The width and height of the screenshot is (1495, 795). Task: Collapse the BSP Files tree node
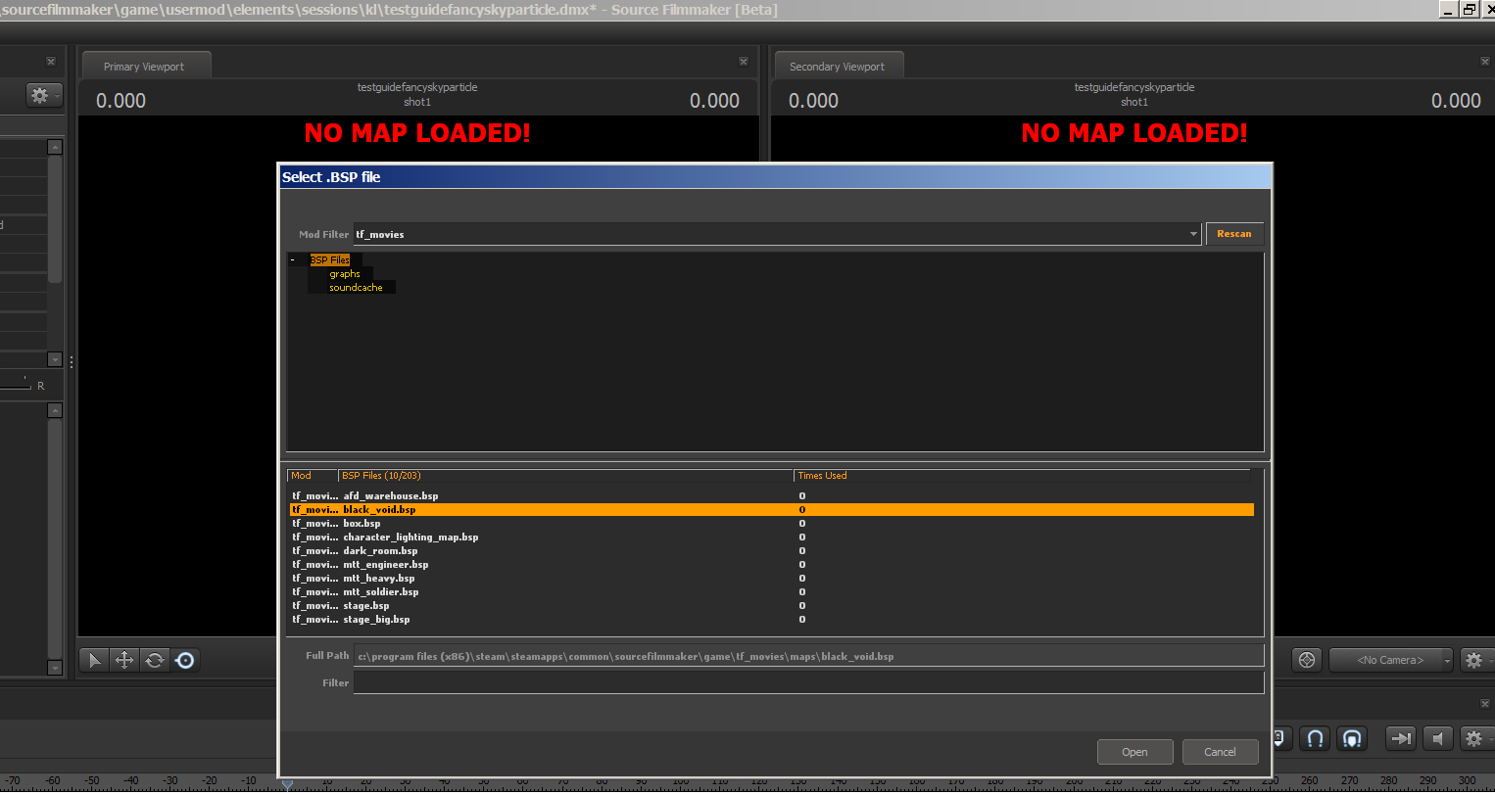point(292,260)
